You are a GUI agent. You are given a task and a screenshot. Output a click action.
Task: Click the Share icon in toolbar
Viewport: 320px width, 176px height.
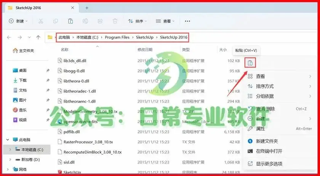(100, 21)
